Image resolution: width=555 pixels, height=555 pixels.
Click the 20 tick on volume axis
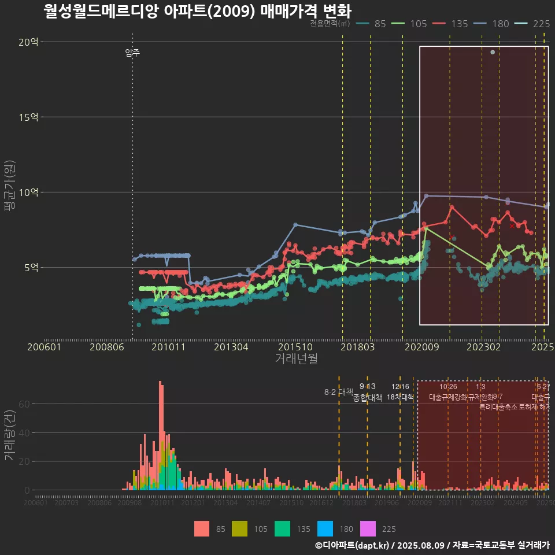point(24,461)
